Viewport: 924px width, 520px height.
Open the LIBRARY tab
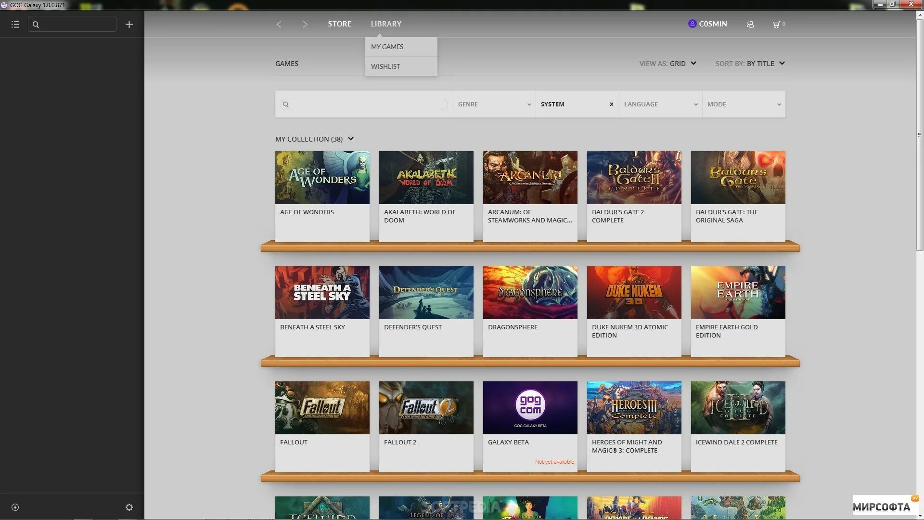pyautogui.click(x=386, y=24)
